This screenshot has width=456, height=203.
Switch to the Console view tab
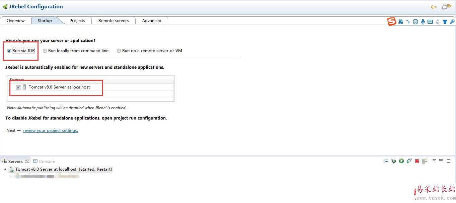(x=44, y=161)
